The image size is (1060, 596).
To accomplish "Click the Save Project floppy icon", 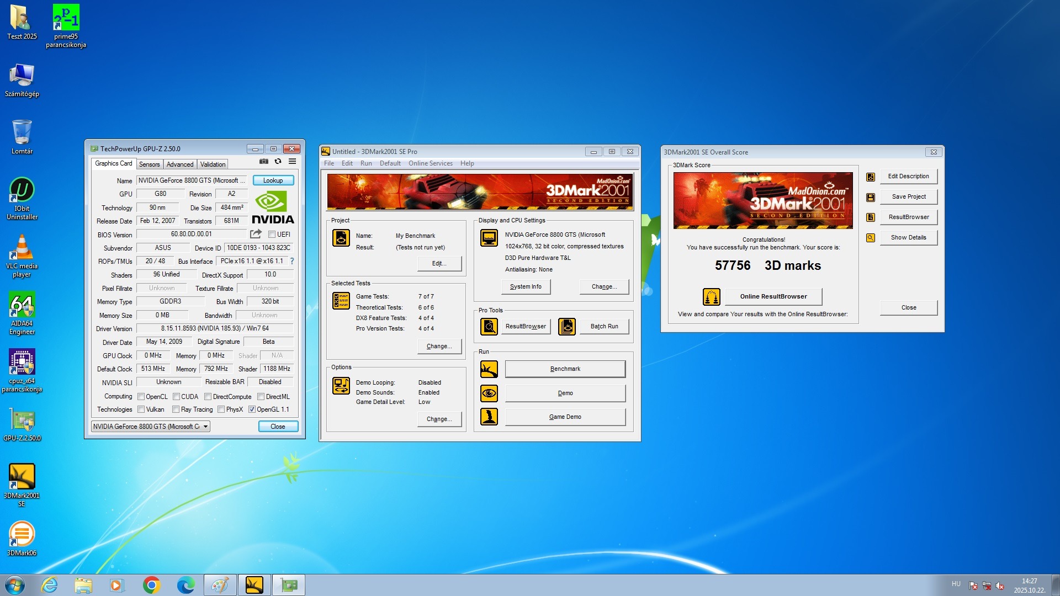I will pos(871,197).
